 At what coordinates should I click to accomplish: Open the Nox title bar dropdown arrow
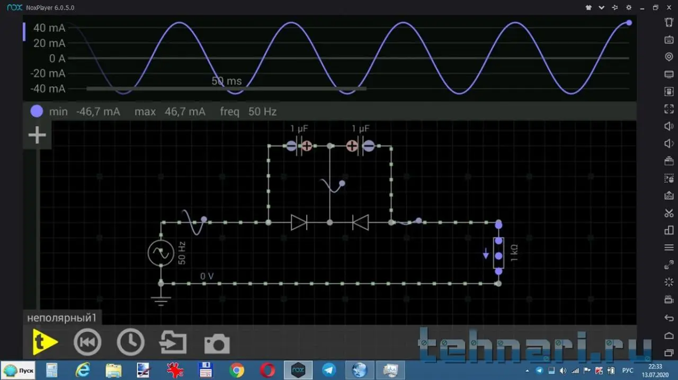point(602,8)
